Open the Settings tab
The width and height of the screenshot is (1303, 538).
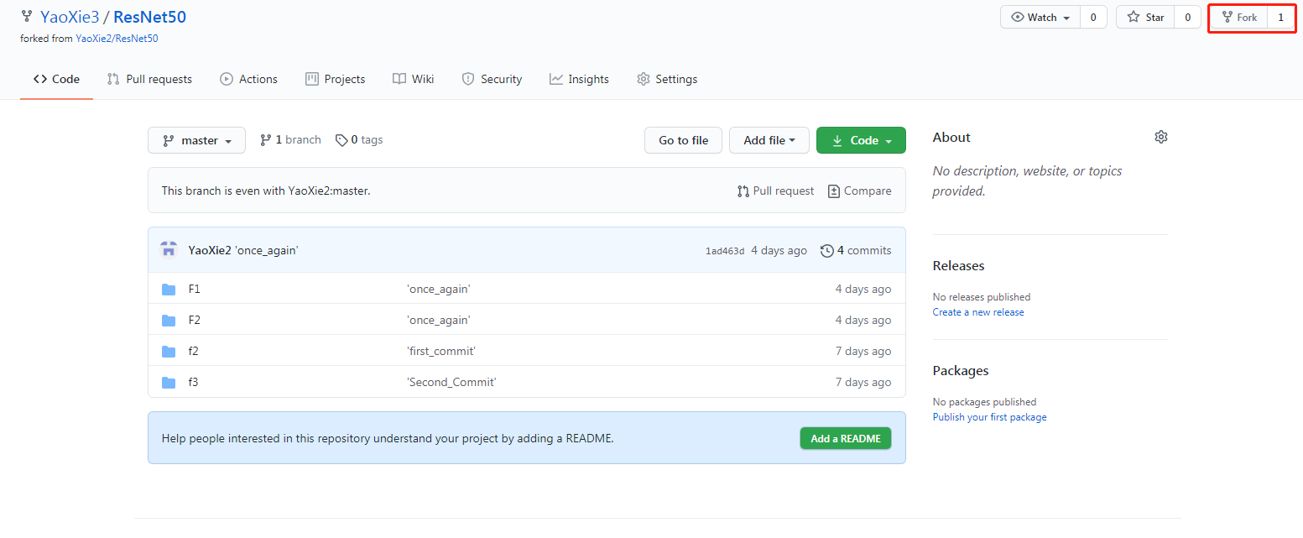667,79
